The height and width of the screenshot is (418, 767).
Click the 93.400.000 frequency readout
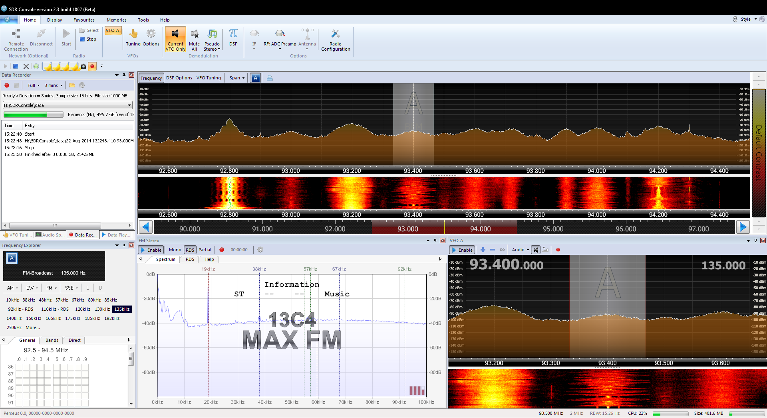pos(507,264)
